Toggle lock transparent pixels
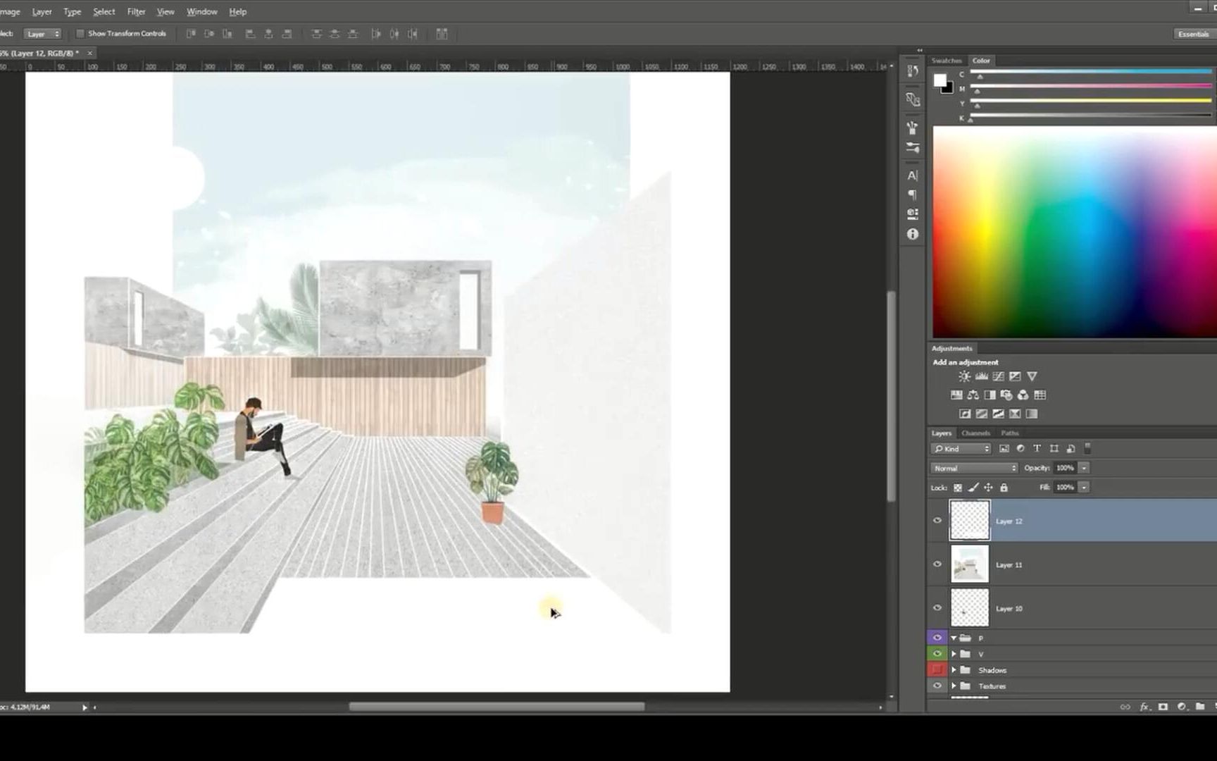 958,488
